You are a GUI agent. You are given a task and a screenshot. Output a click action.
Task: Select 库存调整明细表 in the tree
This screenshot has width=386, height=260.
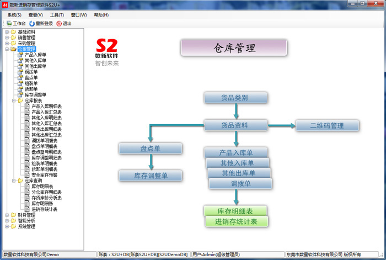click(x=46, y=158)
